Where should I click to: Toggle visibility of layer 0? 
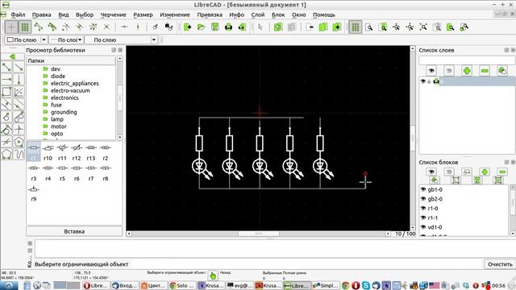tap(422, 81)
